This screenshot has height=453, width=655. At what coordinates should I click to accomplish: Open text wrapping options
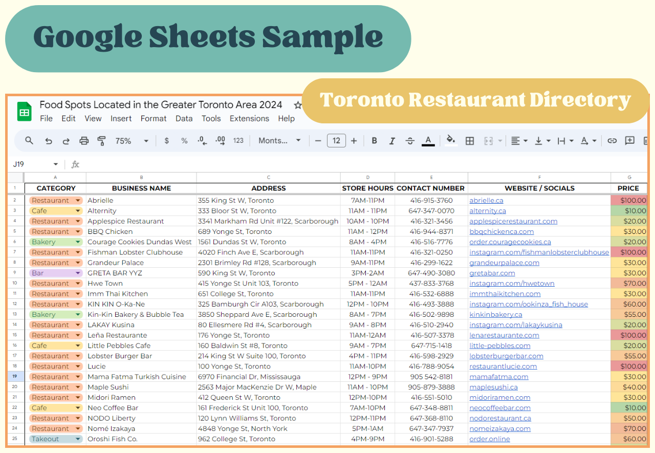[x=565, y=141]
